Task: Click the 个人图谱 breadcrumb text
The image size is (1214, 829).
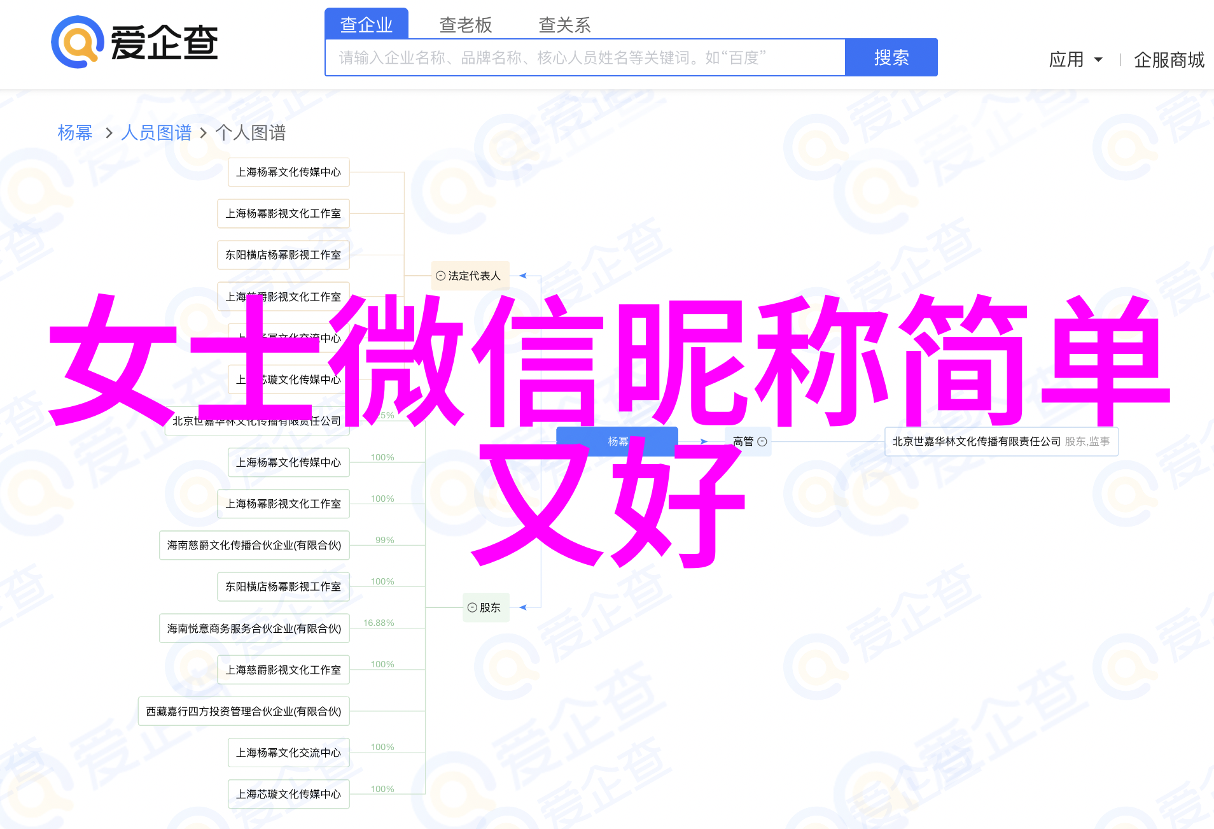Action: 251,132
